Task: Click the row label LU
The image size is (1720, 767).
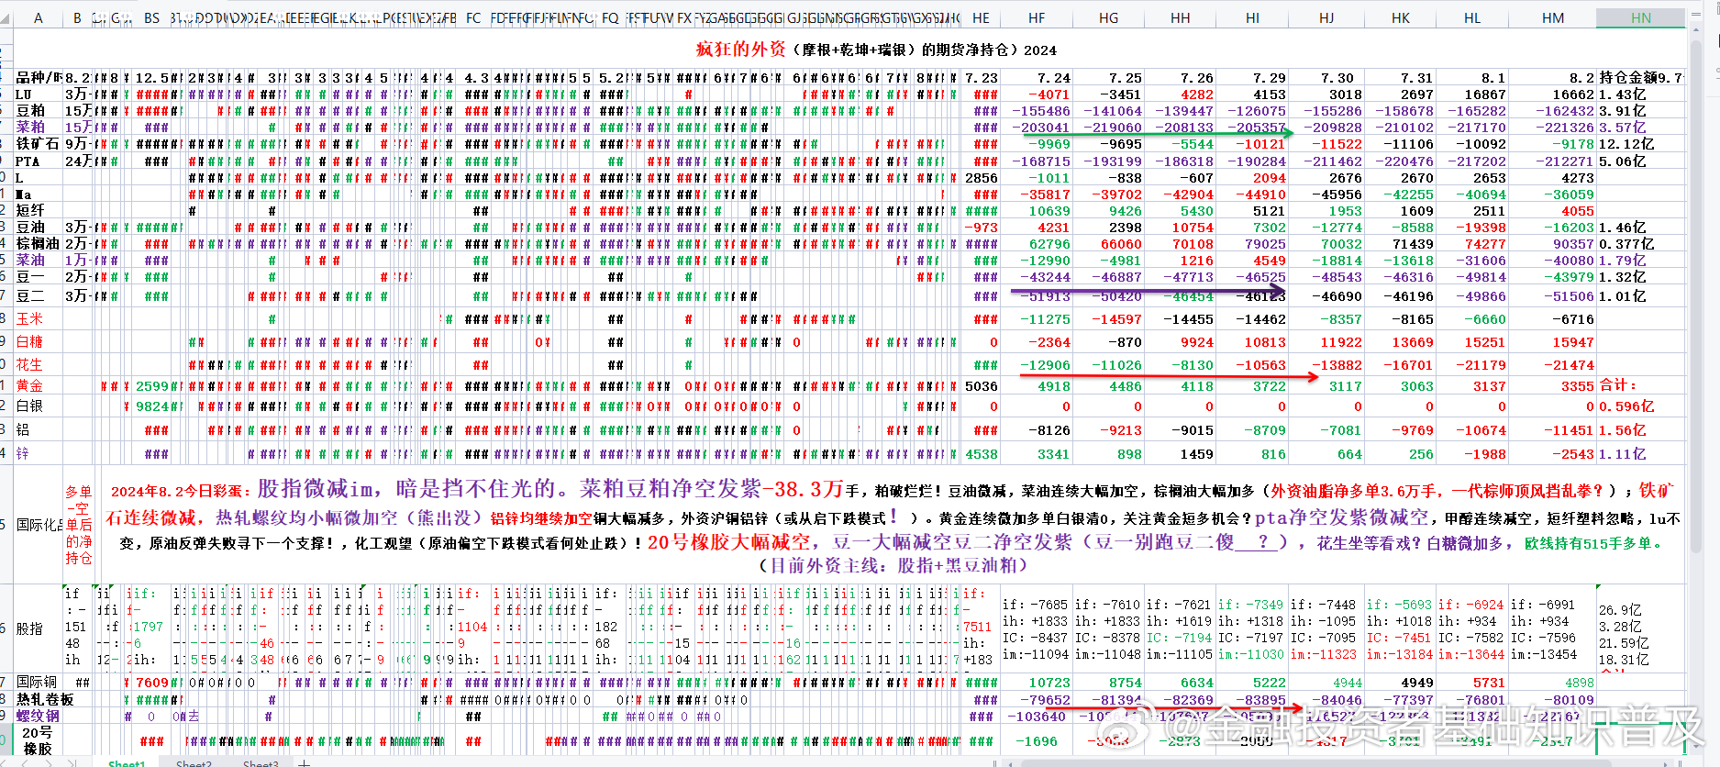Action: tap(24, 94)
